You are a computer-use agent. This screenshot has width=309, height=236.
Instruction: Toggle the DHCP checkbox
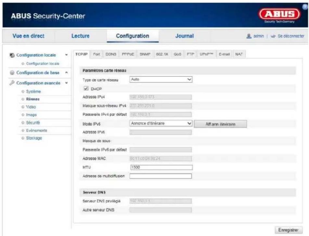(86, 88)
